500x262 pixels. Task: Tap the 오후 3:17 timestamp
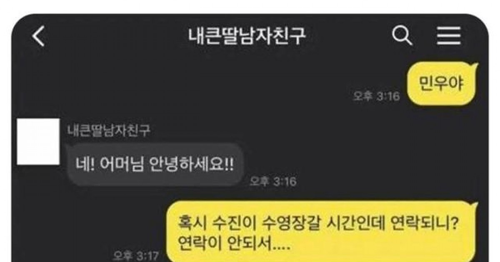[x=136, y=255]
